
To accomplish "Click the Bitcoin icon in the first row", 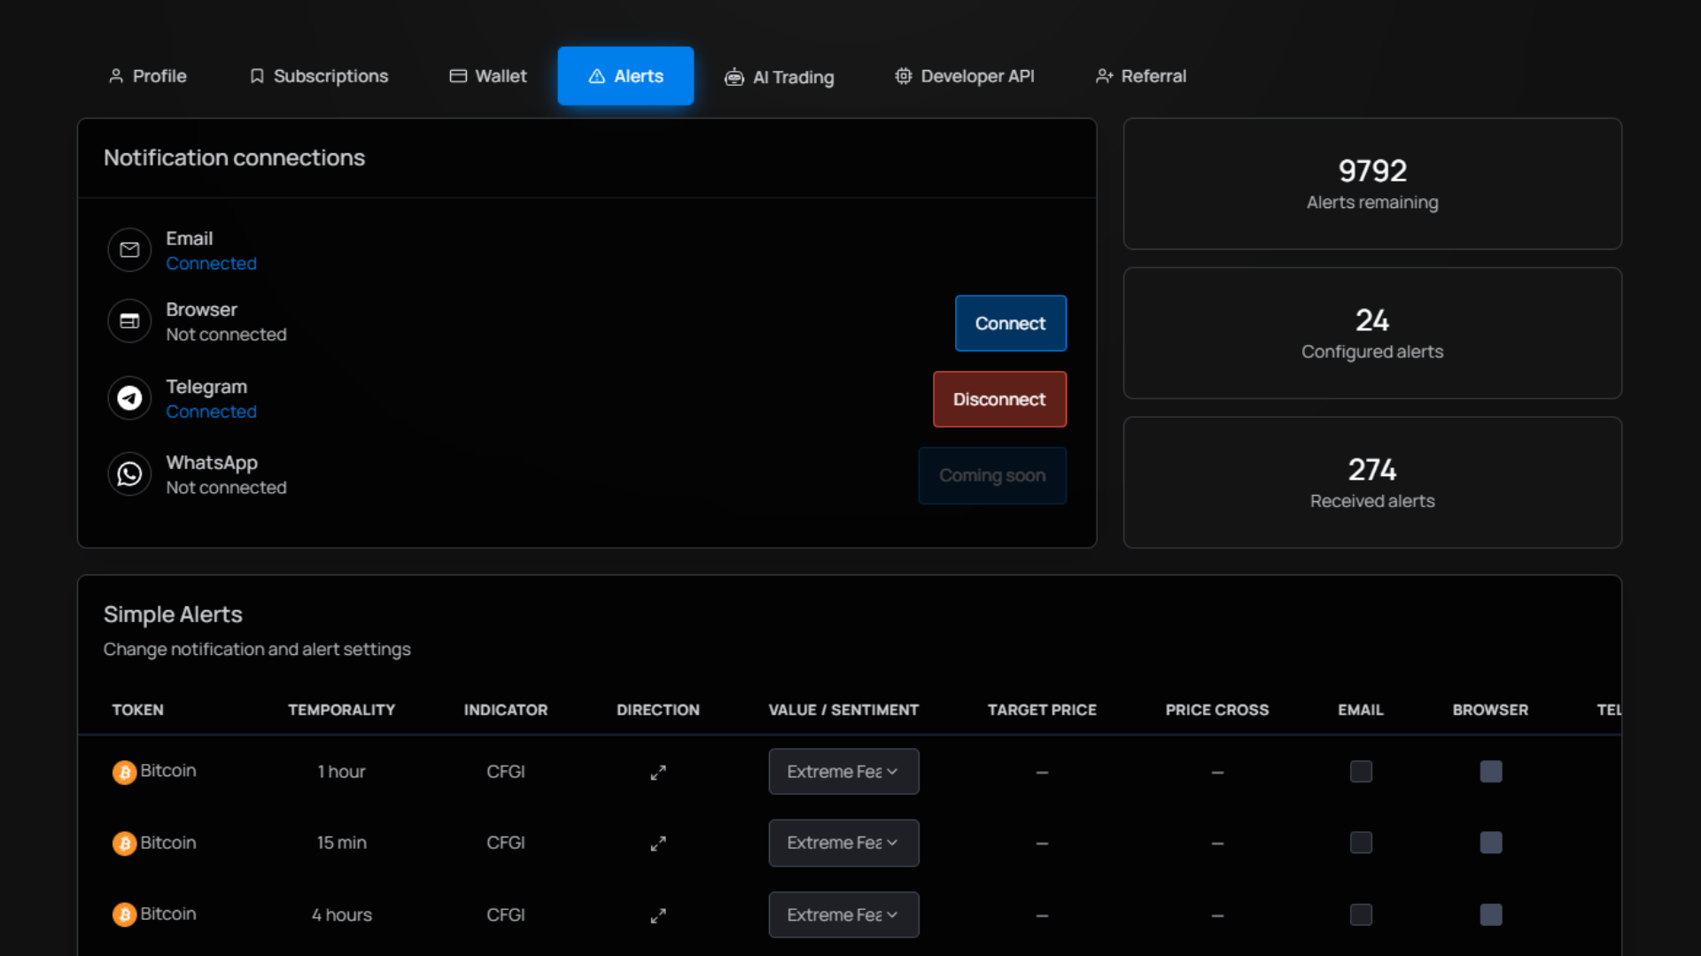I will 124,771.
